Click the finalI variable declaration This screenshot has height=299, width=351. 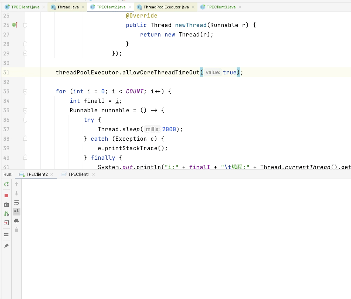tap(94, 101)
